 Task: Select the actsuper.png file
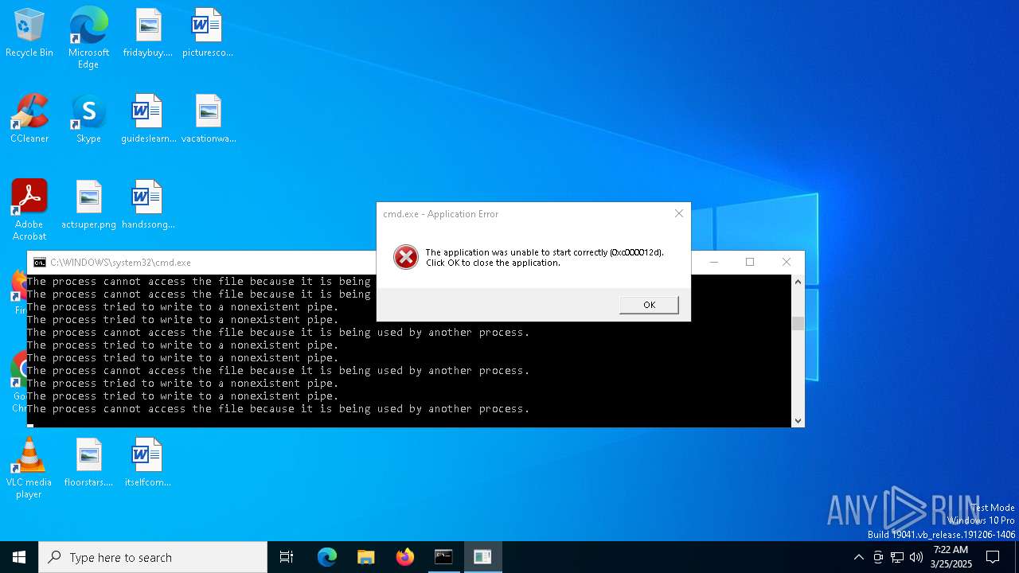click(88, 205)
